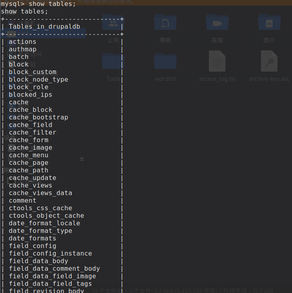
Task: Click the 'field_data_field_image' table row
Action: pos(62,276)
